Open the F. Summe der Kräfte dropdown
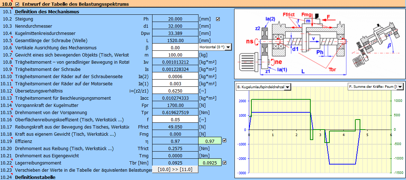The width and height of the screenshot is (406, 180). [x=401, y=87]
